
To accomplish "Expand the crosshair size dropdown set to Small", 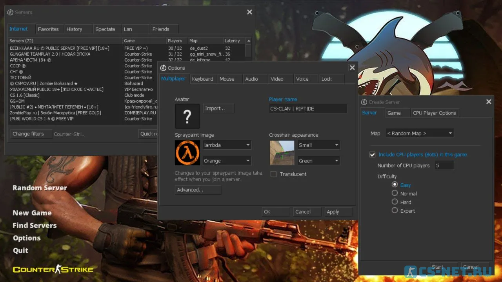I will 318,145.
